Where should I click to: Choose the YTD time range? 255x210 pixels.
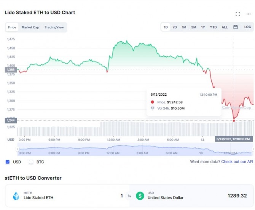point(213,27)
